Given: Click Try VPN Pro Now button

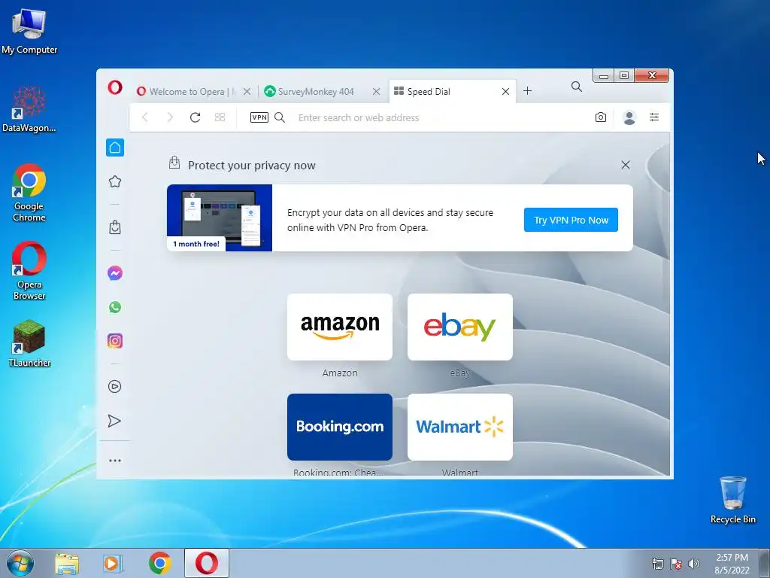Looking at the screenshot, I should point(571,220).
